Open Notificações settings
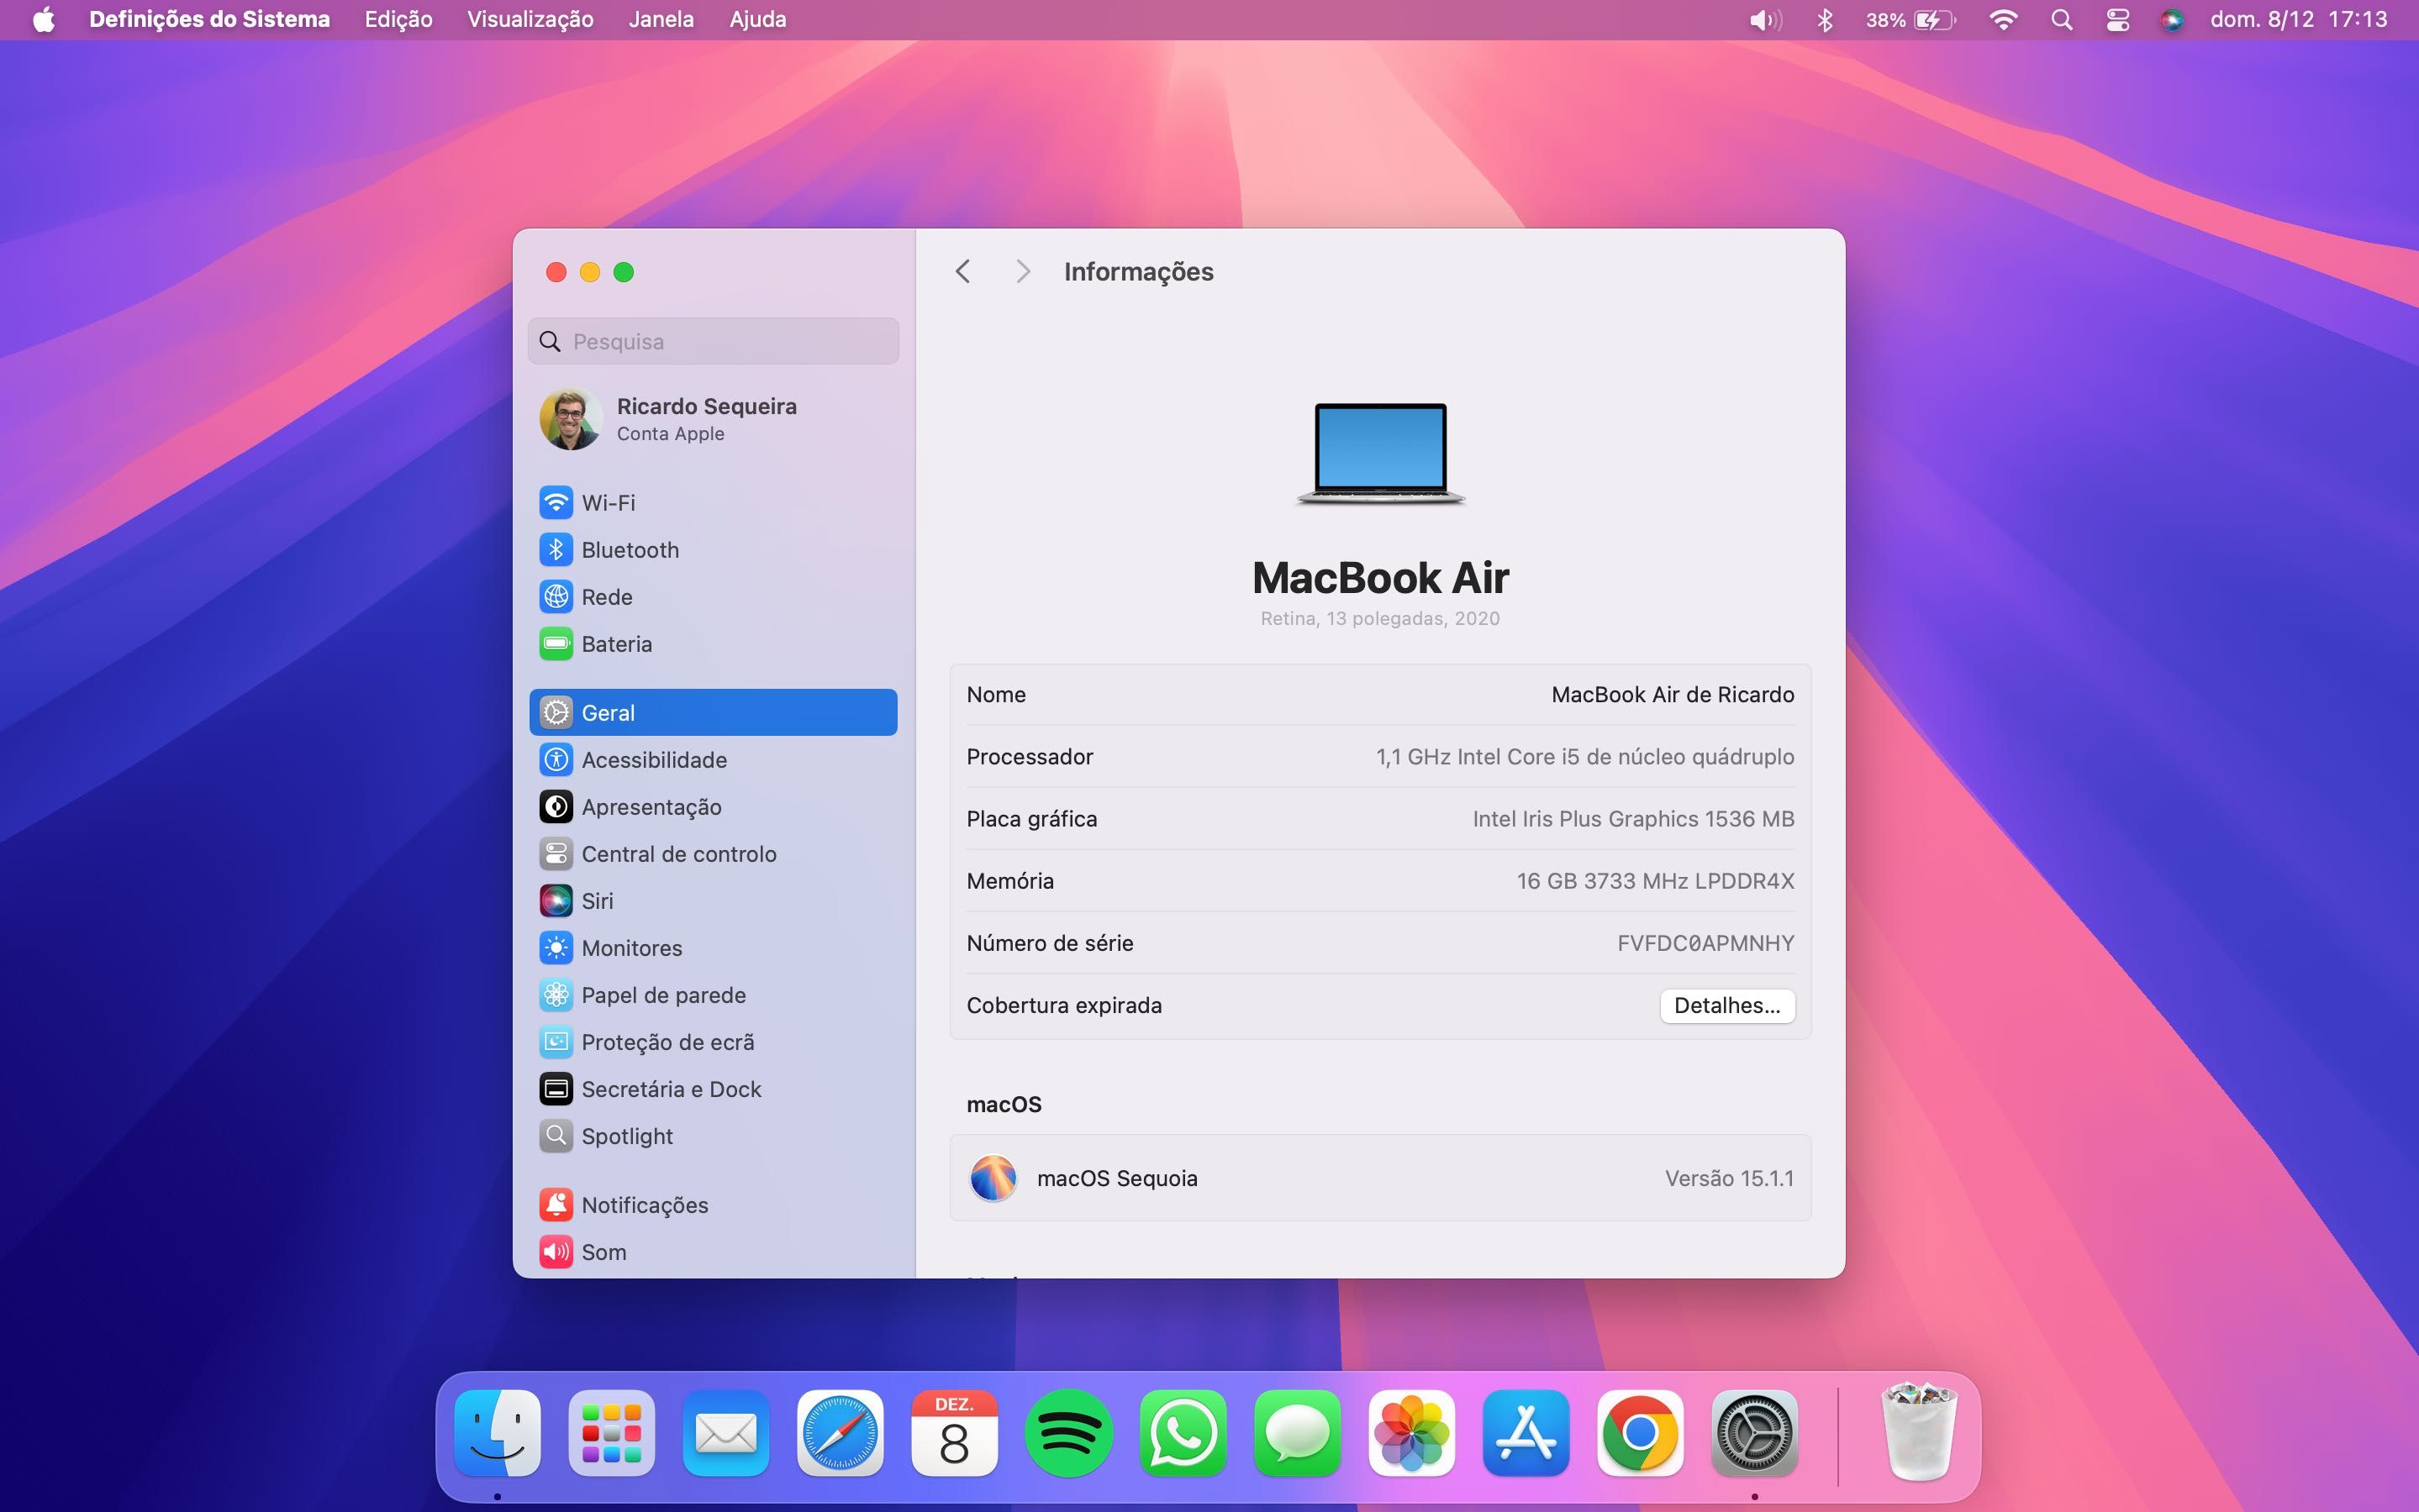Screen dimensions: 2419x1512 [x=712, y=1205]
